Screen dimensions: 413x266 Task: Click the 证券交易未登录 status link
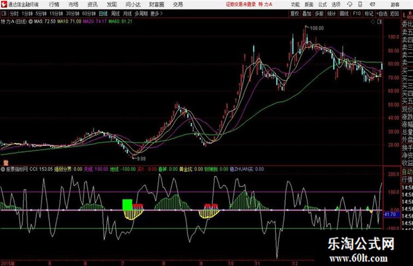[x=241, y=4]
